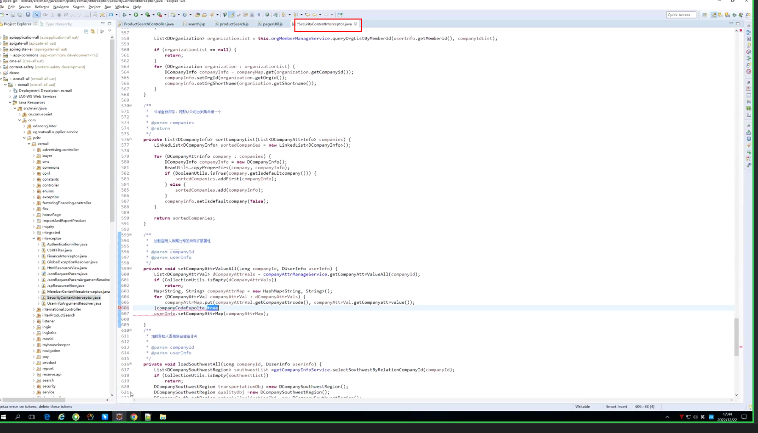The height and width of the screenshot is (433, 758).
Task: Click the Open Perspective icon
Action: 705,15
